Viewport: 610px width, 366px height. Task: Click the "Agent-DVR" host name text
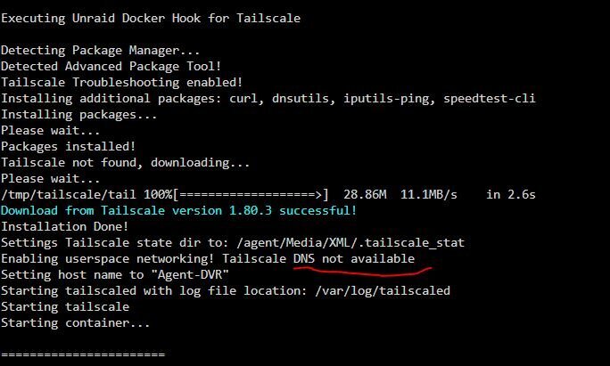tap(193, 274)
